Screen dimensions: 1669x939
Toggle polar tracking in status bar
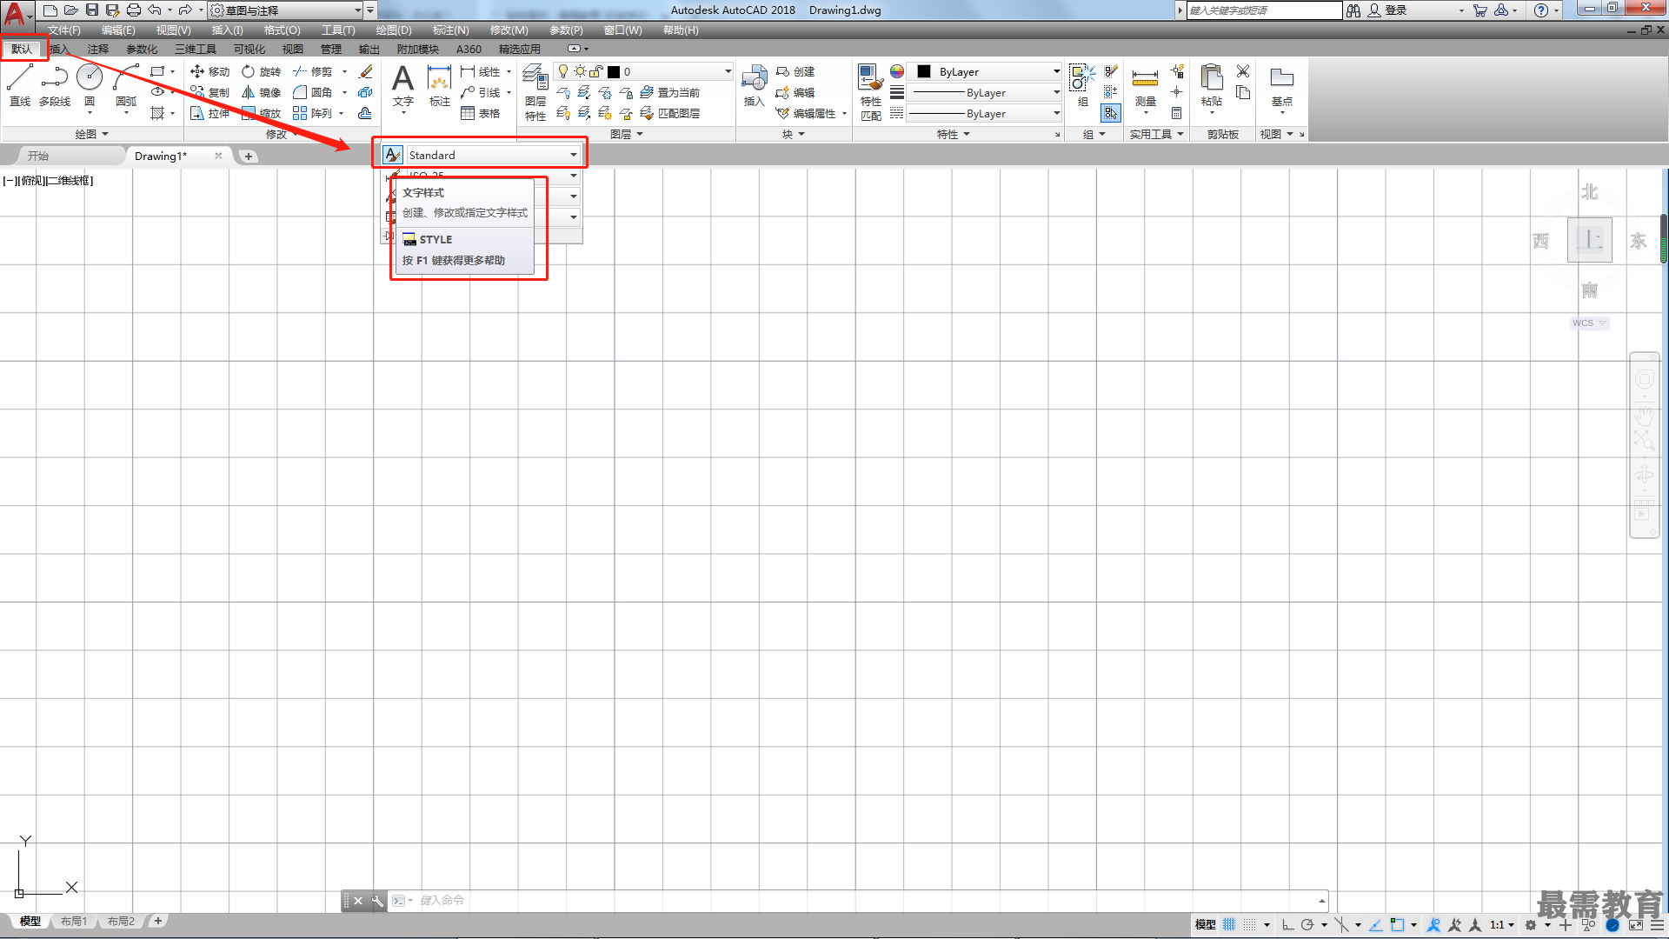[1307, 925]
